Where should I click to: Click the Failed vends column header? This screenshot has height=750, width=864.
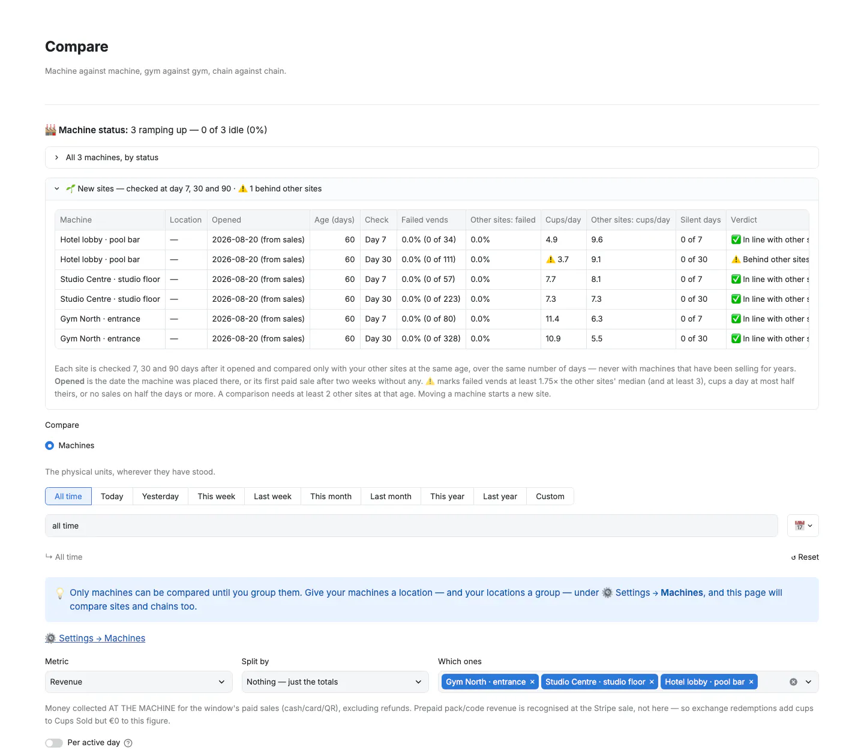point(431,220)
